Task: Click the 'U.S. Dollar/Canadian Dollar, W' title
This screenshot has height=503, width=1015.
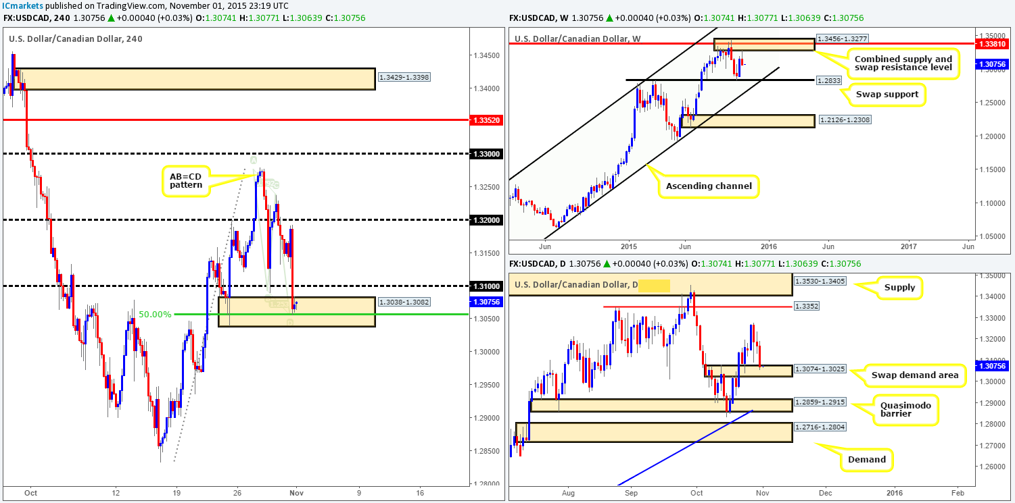Action: 578,38
